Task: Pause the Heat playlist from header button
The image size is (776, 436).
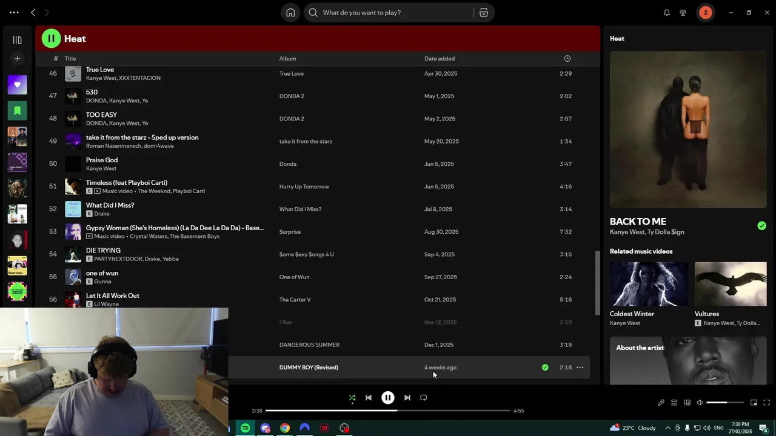Action: (x=51, y=39)
